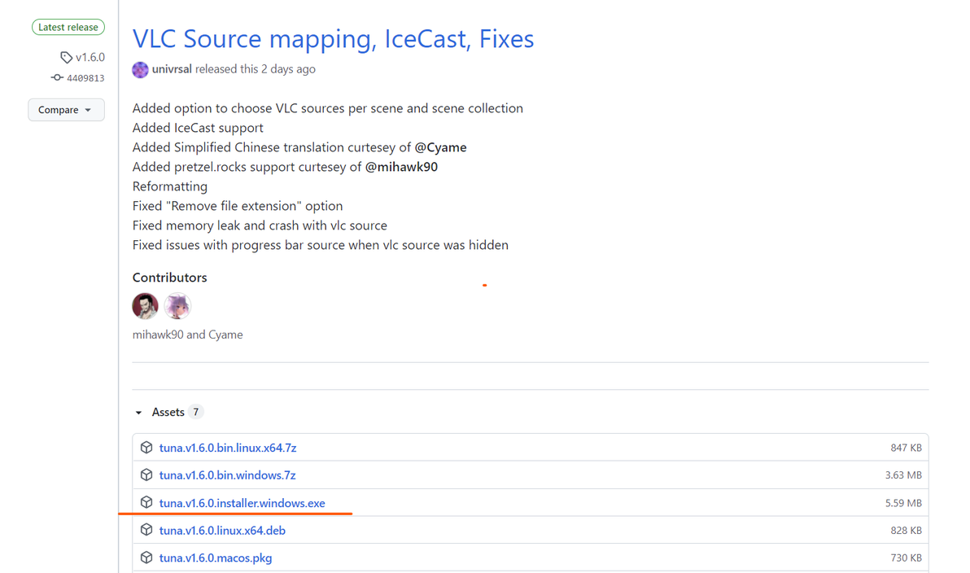Download tuna.v1.6.0.macos.pkg

(x=215, y=558)
